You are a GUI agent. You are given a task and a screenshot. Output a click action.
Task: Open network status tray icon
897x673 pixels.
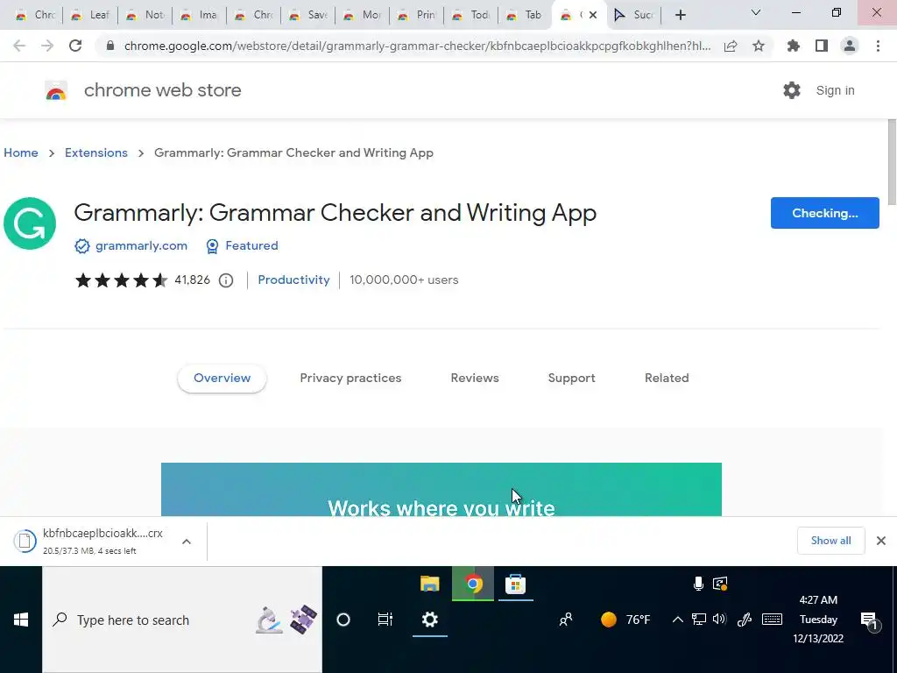coord(698,620)
